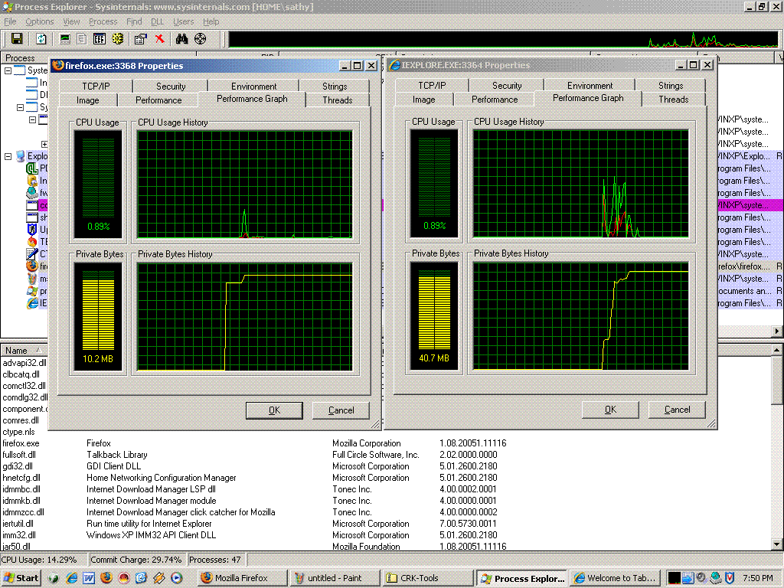Open the View menu

(71, 21)
